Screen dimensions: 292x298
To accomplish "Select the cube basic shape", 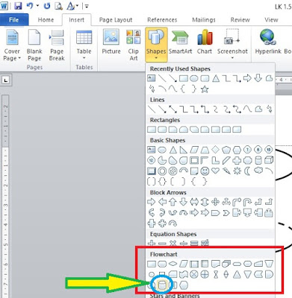I will point(269,160).
